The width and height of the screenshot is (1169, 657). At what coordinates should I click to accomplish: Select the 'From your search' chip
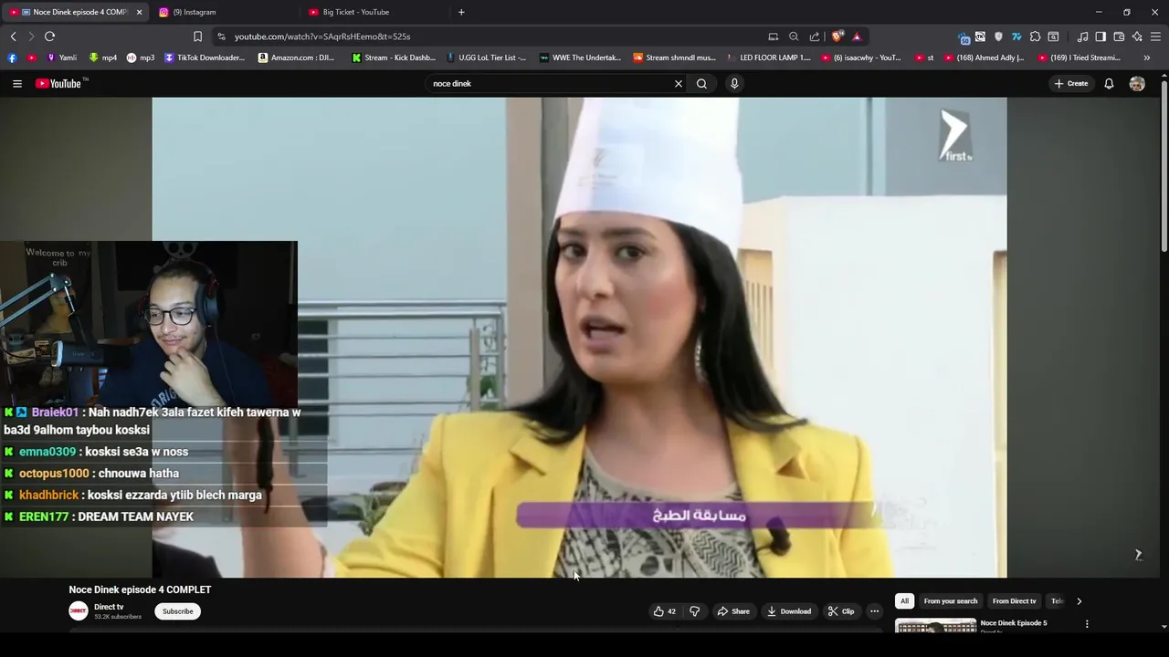[950, 601]
